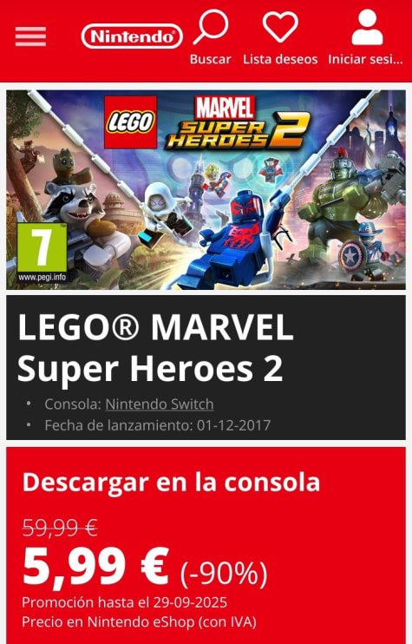Image resolution: width=412 pixels, height=644 pixels.
Task: Tap the user profile icon
Action: tap(367, 27)
